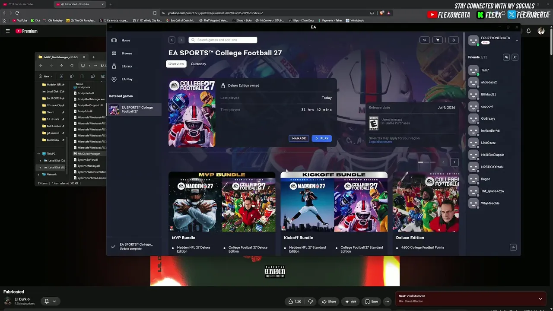Screen dimensions: 553x311
Task: Reload the browser page
Action: click(17, 13)
